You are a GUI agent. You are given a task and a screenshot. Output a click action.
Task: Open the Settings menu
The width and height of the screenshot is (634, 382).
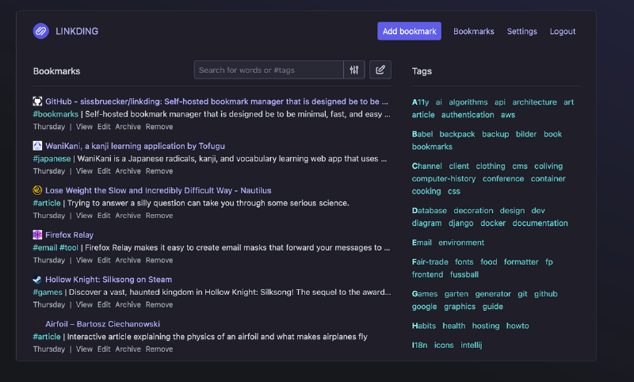tap(521, 32)
